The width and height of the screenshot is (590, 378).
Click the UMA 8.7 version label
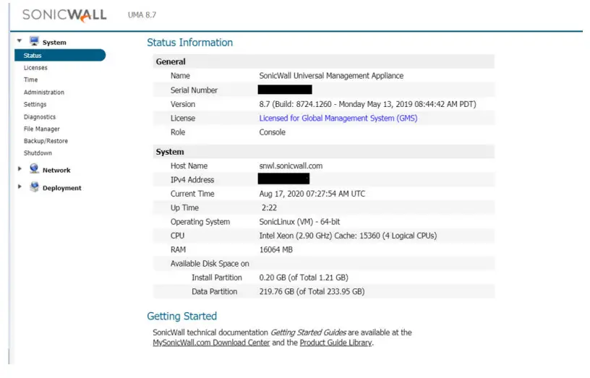click(x=142, y=15)
